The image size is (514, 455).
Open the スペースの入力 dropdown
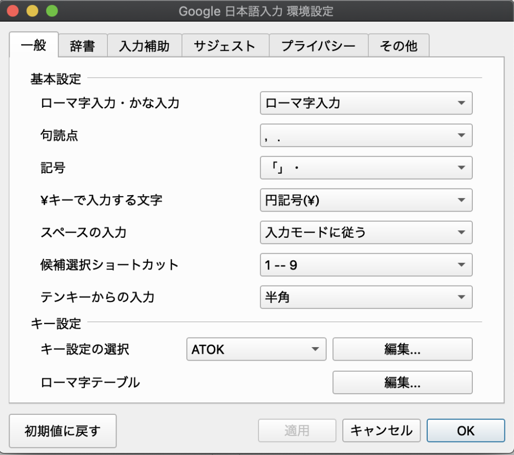[366, 233]
